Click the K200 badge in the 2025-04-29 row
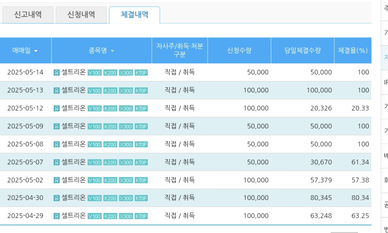 pyautogui.click(x=110, y=216)
